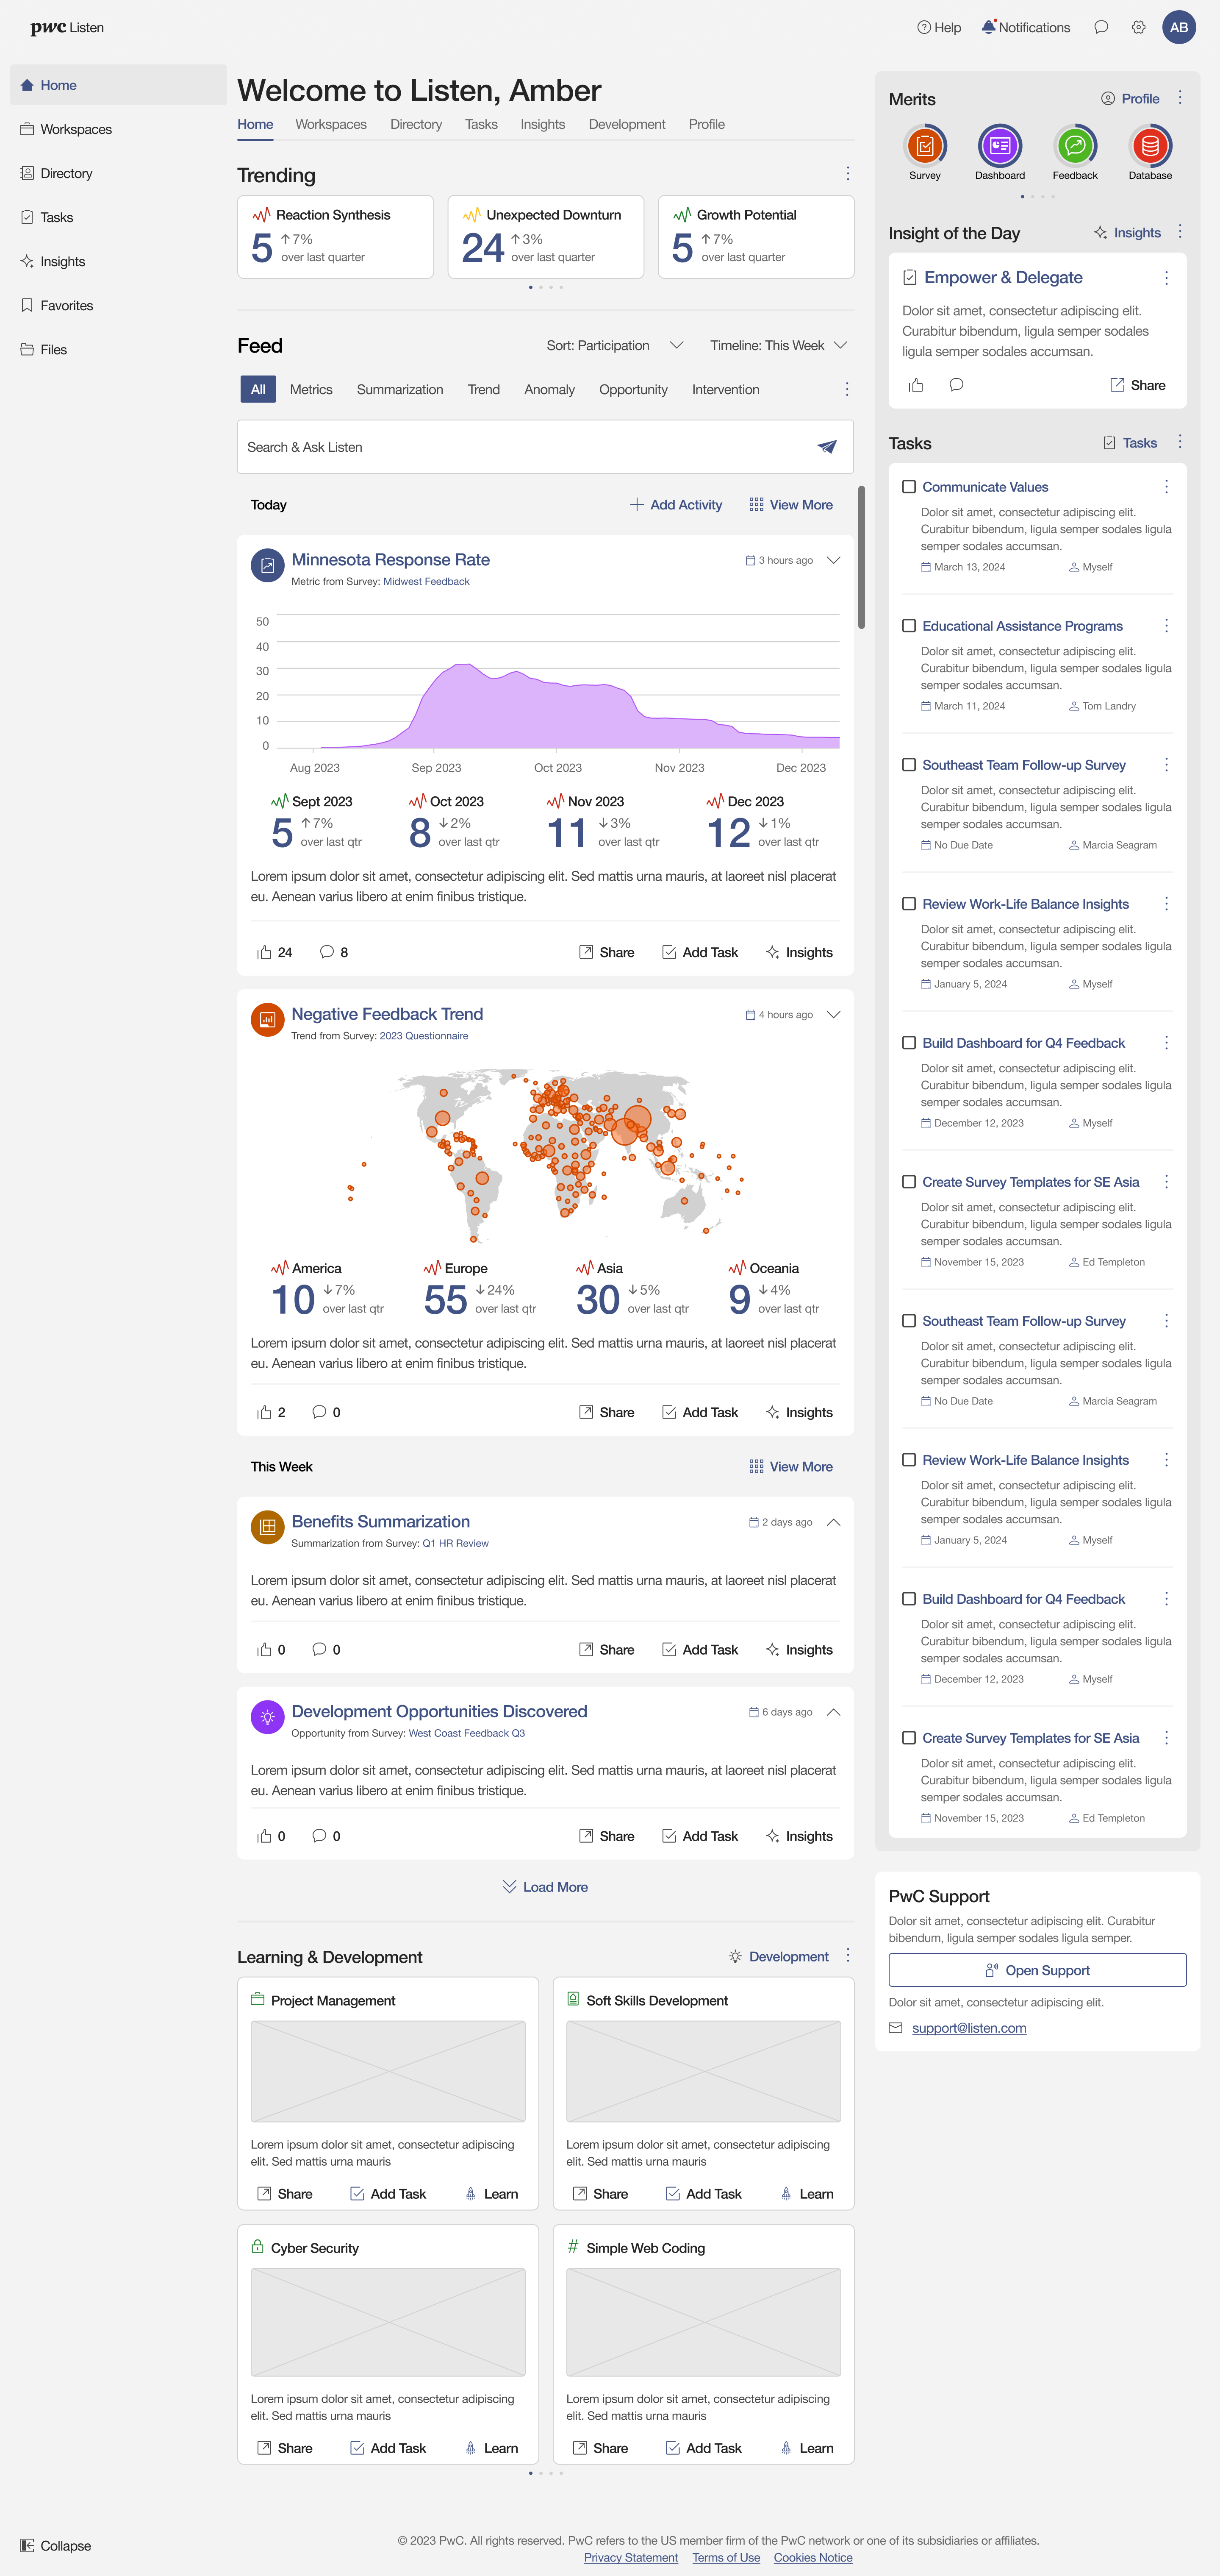The image size is (1220, 2576).
Task: Check first Review Work-Life Balance Insights task
Action: 908,904
